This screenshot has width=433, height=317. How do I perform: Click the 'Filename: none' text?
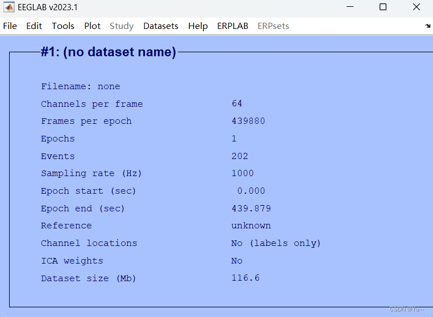(81, 86)
